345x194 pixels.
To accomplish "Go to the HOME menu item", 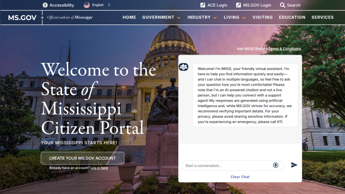I will point(129,17).
